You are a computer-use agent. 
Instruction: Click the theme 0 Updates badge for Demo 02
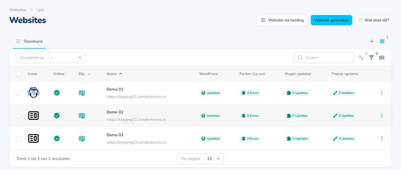tap(343, 116)
